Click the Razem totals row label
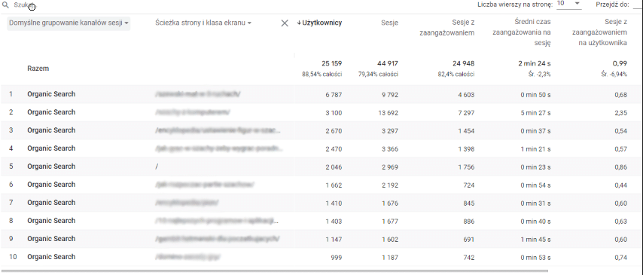This screenshot has width=643, height=275. click(x=38, y=69)
